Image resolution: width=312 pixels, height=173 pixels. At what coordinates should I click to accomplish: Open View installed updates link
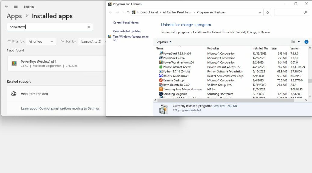pyautogui.click(x=127, y=31)
